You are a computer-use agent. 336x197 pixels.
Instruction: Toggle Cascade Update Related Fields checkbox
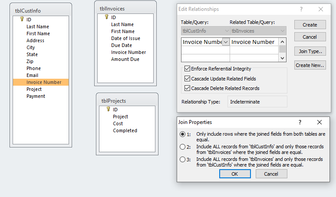(188, 79)
